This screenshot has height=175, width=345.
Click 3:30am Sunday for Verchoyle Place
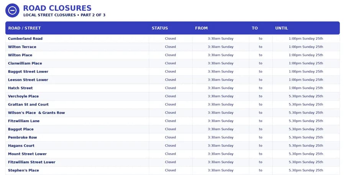(220, 96)
